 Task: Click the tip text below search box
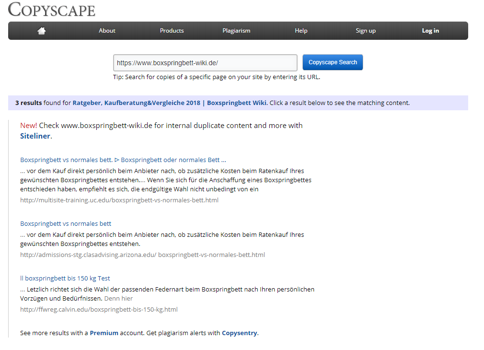217,77
